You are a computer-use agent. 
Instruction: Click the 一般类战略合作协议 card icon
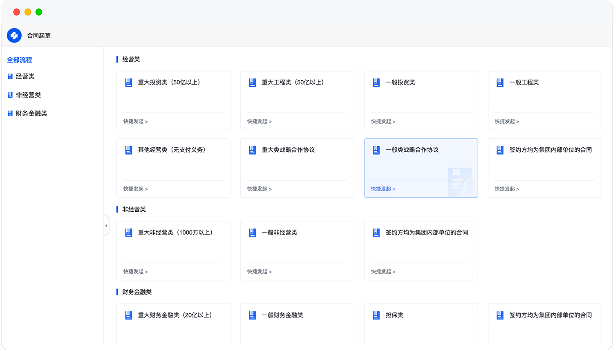pyautogui.click(x=376, y=150)
